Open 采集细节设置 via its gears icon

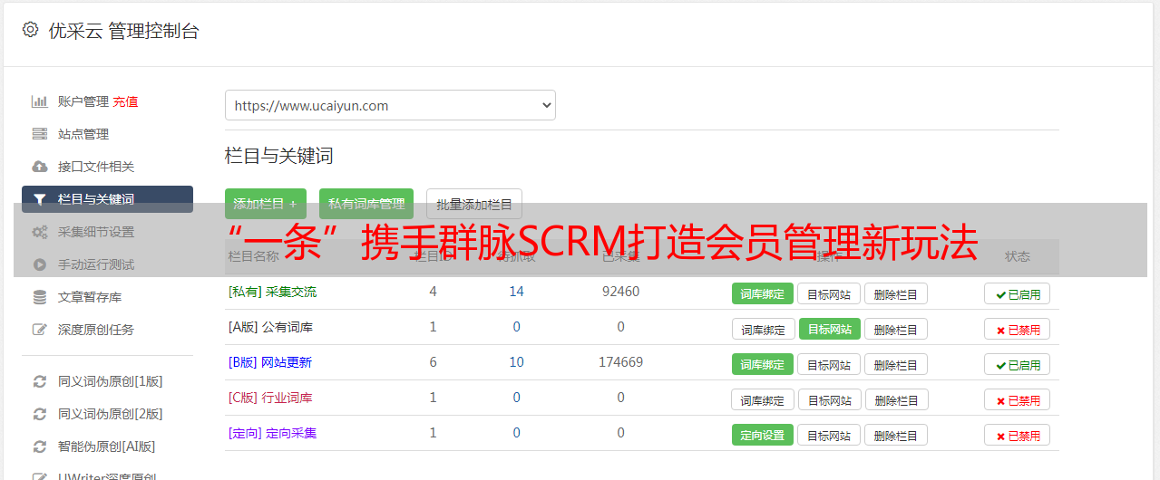click(39, 232)
